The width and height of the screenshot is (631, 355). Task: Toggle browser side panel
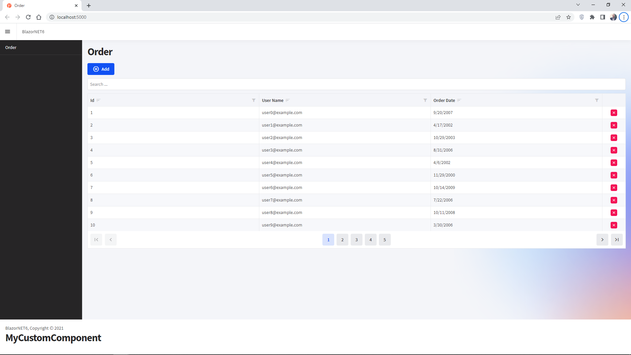point(603,17)
